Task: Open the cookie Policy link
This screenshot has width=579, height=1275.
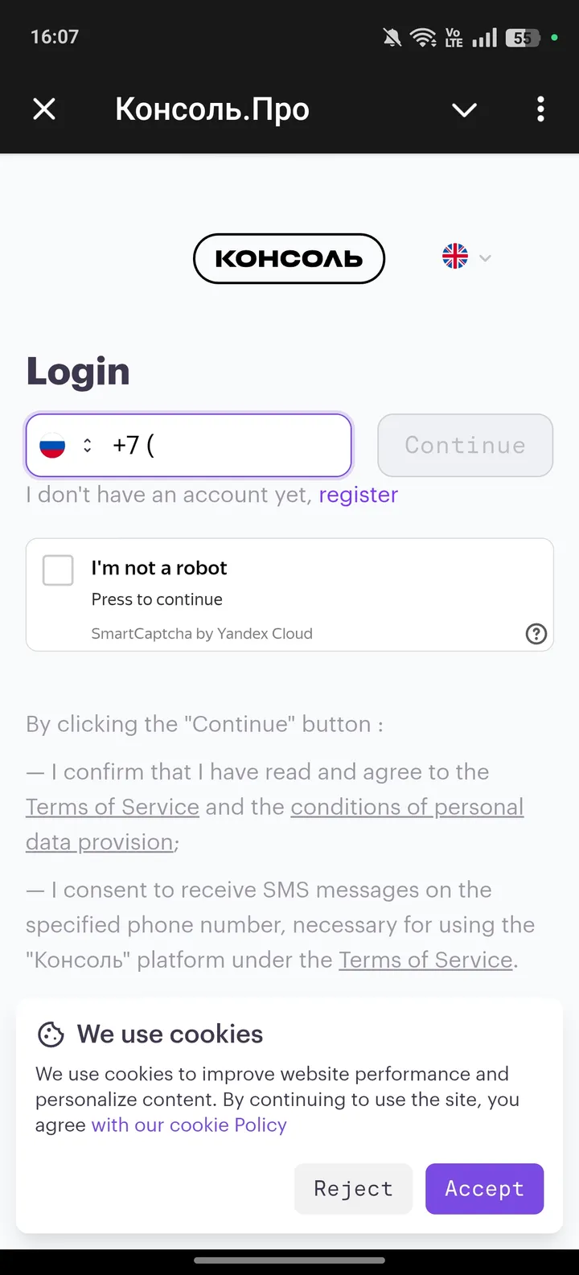Action: [x=188, y=1125]
